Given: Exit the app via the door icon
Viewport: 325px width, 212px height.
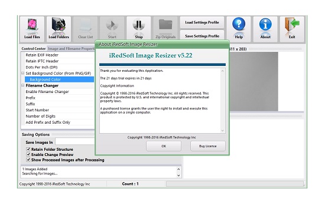Looking at the screenshot, I should pyautogui.click(x=292, y=29).
